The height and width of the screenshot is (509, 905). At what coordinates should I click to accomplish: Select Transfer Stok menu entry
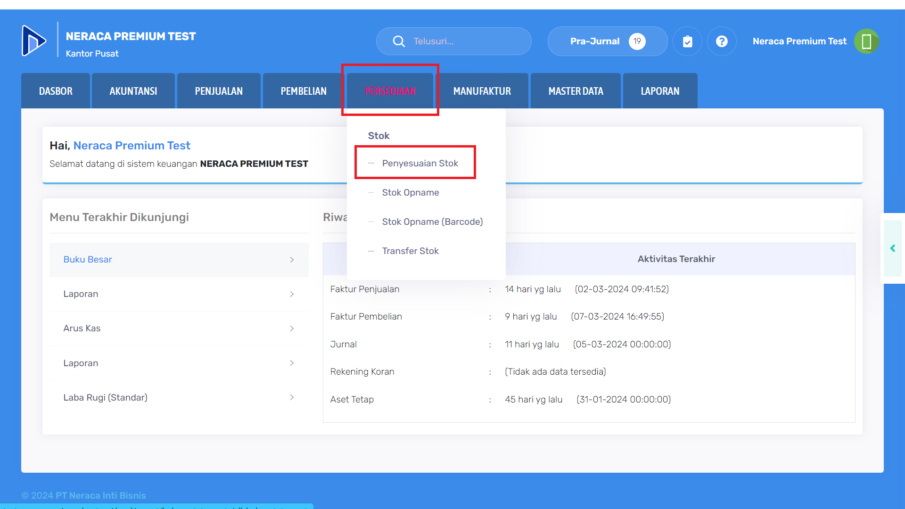(410, 251)
